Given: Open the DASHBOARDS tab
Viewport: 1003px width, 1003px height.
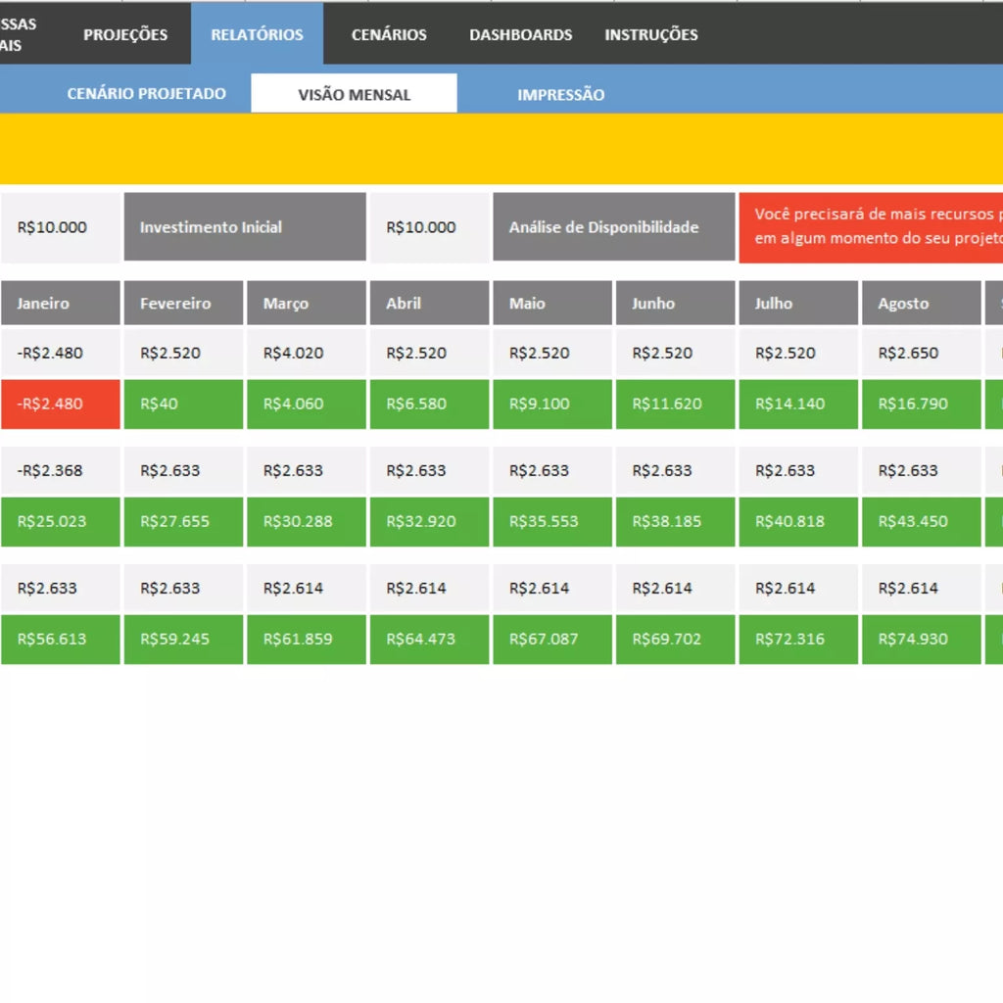Looking at the screenshot, I should point(521,34).
